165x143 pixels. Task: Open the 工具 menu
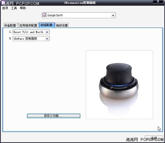(14, 8)
